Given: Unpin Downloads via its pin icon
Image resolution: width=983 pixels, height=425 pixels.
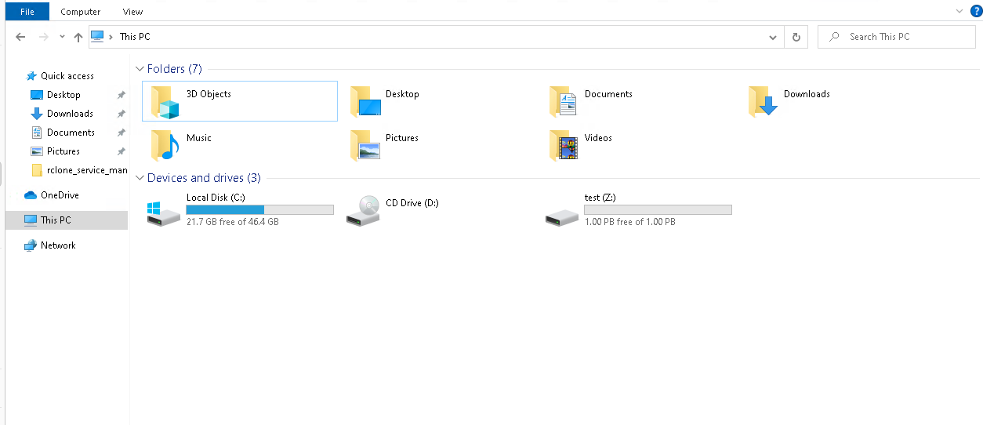Looking at the screenshot, I should [121, 114].
